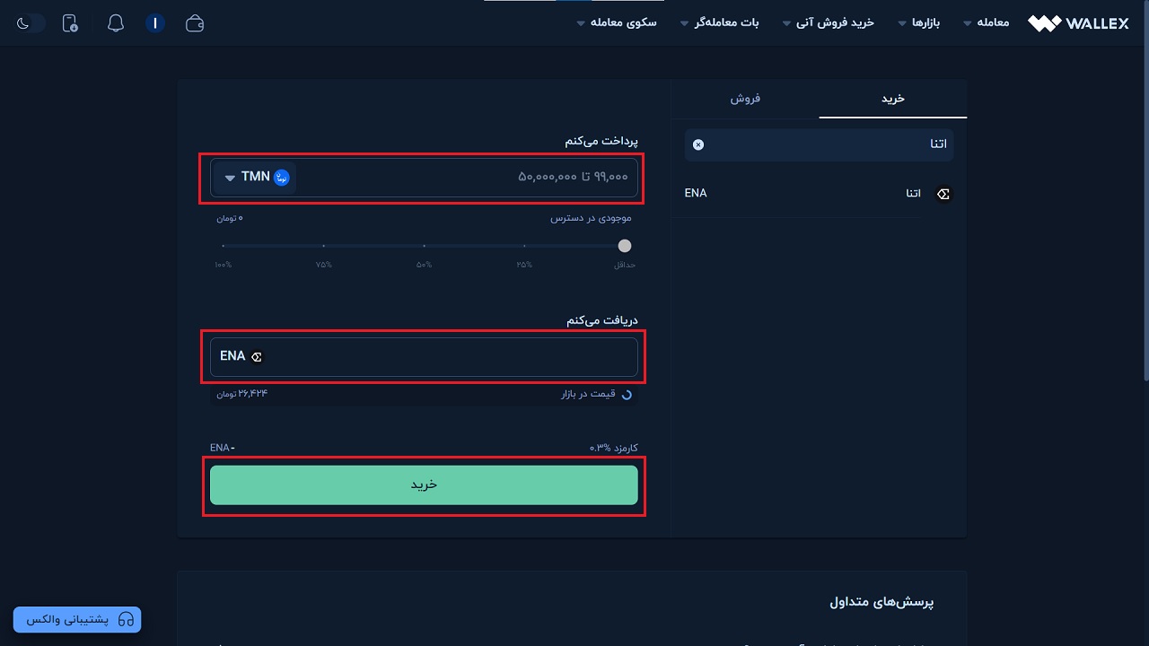Switch to the فروش tab
This screenshot has width=1149, height=646.
pos(745,99)
